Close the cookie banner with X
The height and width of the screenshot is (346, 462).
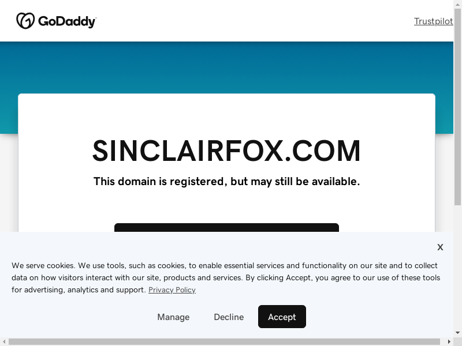pyautogui.click(x=440, y=247)
